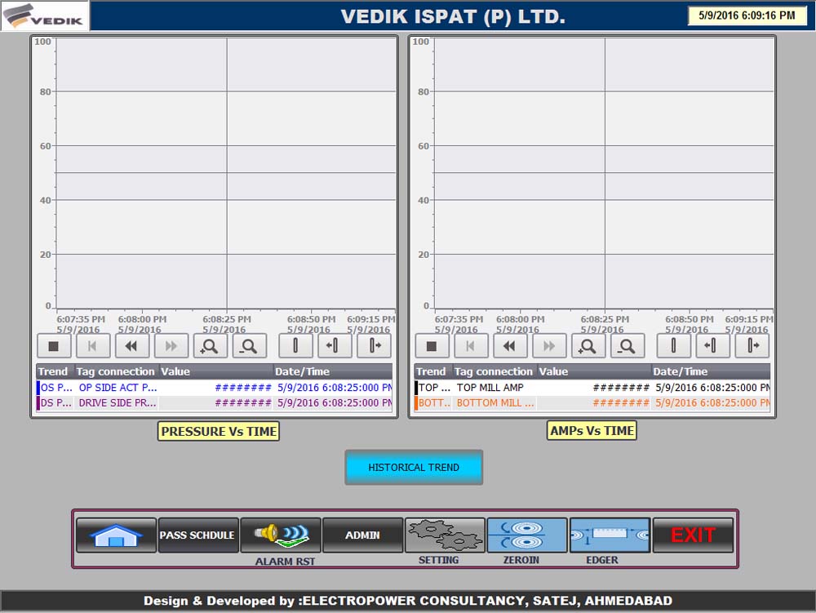816x613 pixels.
Task: Open the PASS SCHDULE screen
Action: [x=198, y=535]
